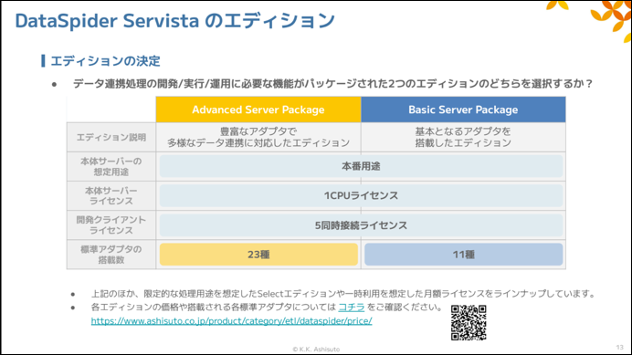Click the 開発クライアントライセンス row label
Viewport: 632px width, 355px height.
coord(111,224)
